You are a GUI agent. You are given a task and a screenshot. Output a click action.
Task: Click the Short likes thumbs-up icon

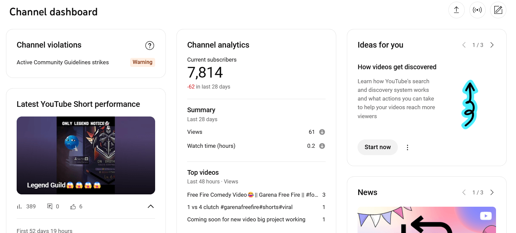point(73,207)
